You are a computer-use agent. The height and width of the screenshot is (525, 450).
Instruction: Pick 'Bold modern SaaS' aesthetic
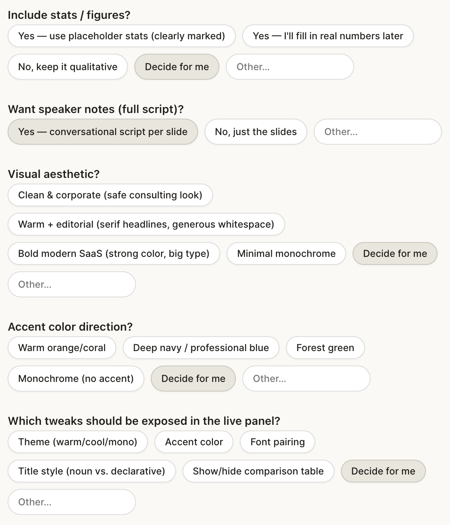click(114, 254)
